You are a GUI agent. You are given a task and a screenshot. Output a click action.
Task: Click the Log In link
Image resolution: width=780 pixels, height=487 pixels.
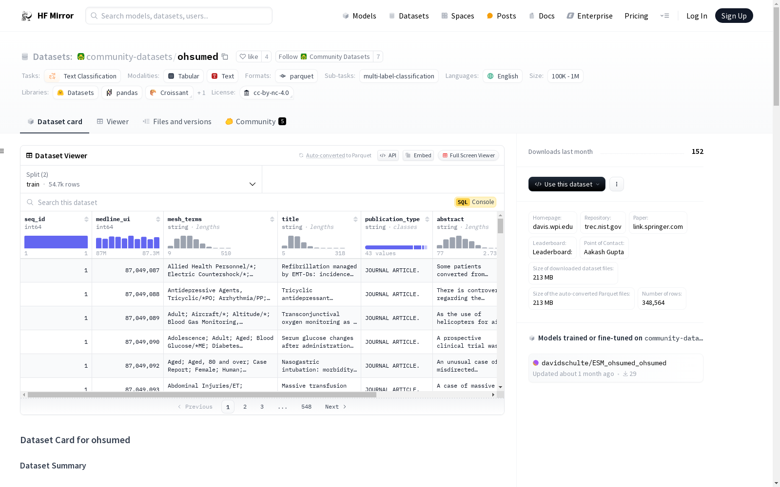point(697,16)
